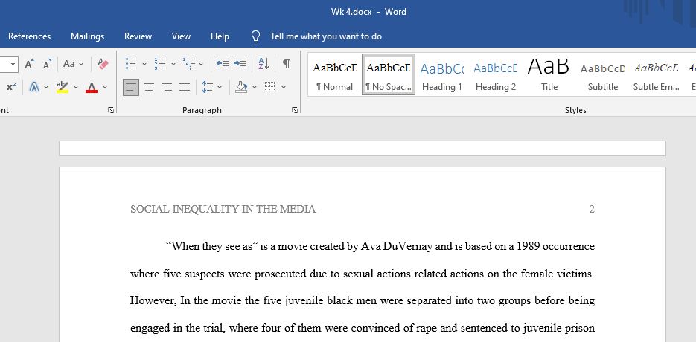Click the Text Effects glowing A icon
The image size is (696, 342).
point(34,87)
